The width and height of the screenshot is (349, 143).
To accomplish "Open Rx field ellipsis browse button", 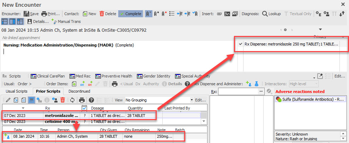I will tap(261, 92).
